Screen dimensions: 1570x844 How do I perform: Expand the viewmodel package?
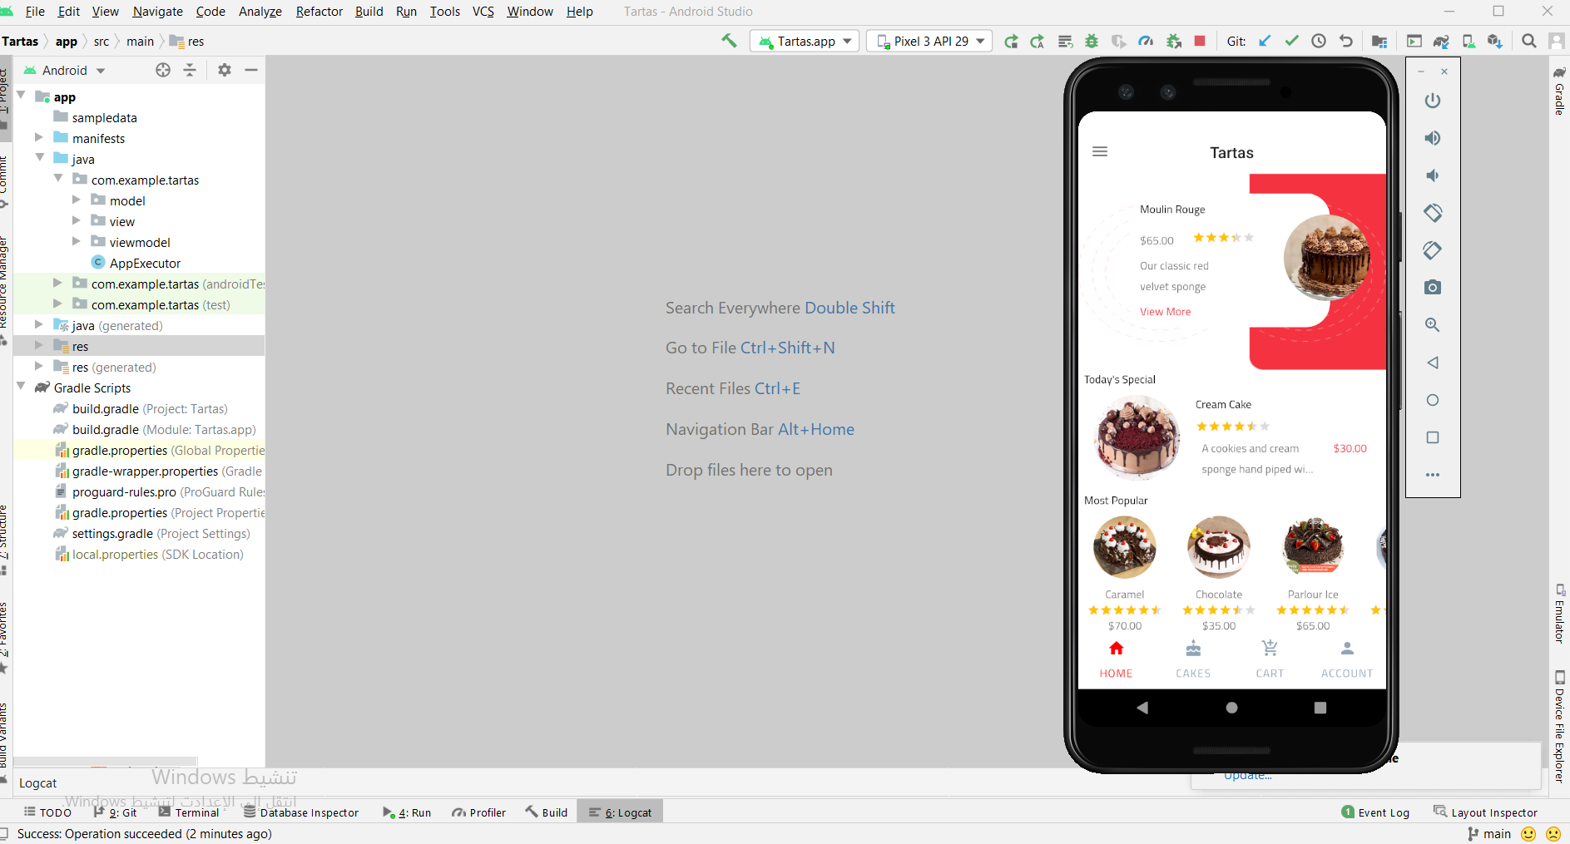pos(77,242)
